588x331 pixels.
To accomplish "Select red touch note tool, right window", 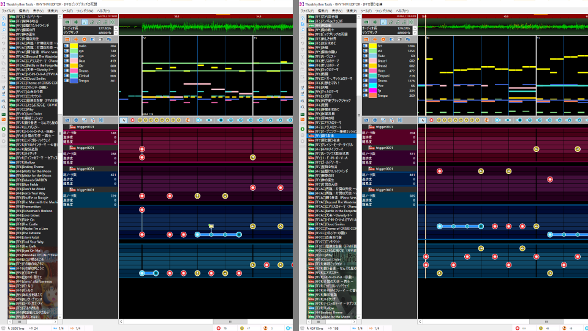I will pos(431,120).
